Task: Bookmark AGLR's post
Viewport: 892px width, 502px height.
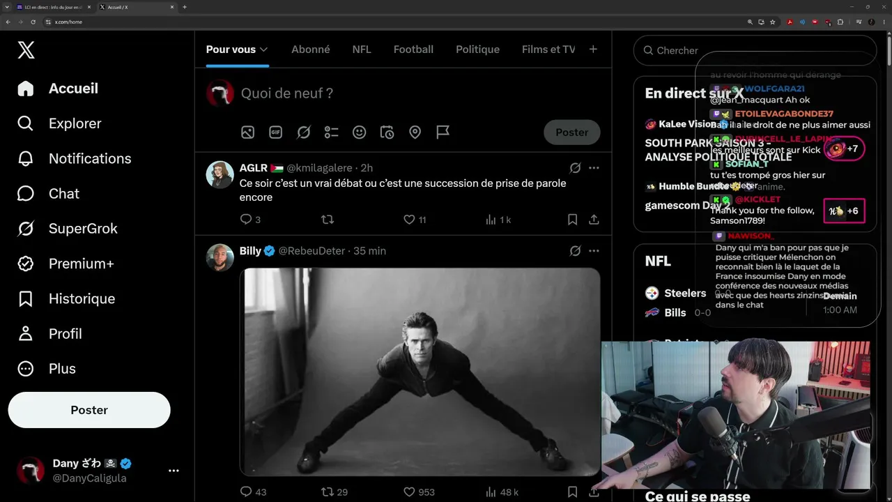Action: [572, 220]
